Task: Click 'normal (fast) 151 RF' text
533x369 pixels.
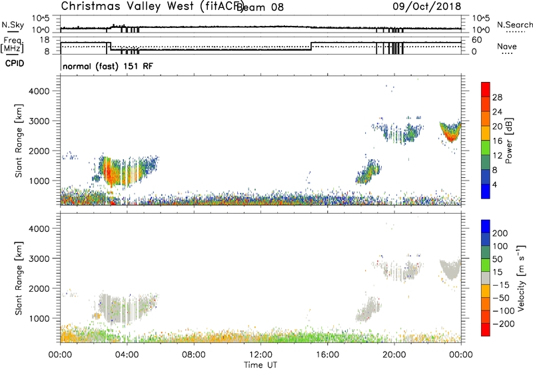Action: (108, 66)
